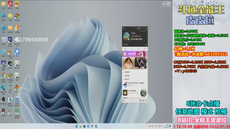Click the first icon in YY title bar
230x129 pixels.
pos(138,28)
